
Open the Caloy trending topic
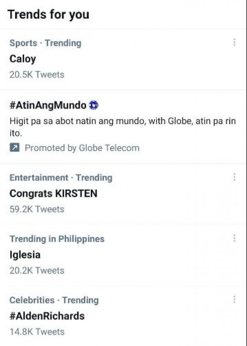pyautogui.click(x=23, y=58)
